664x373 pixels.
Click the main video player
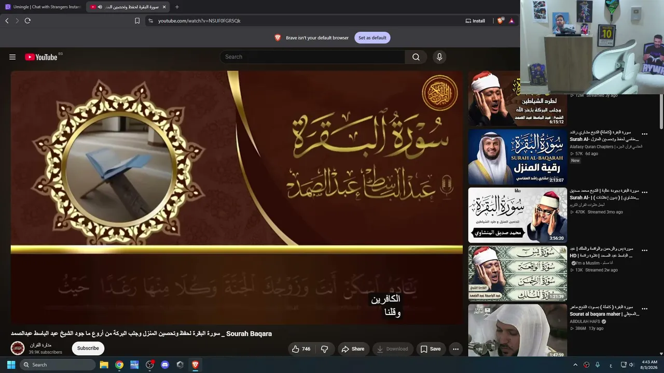tap(237, 197)
